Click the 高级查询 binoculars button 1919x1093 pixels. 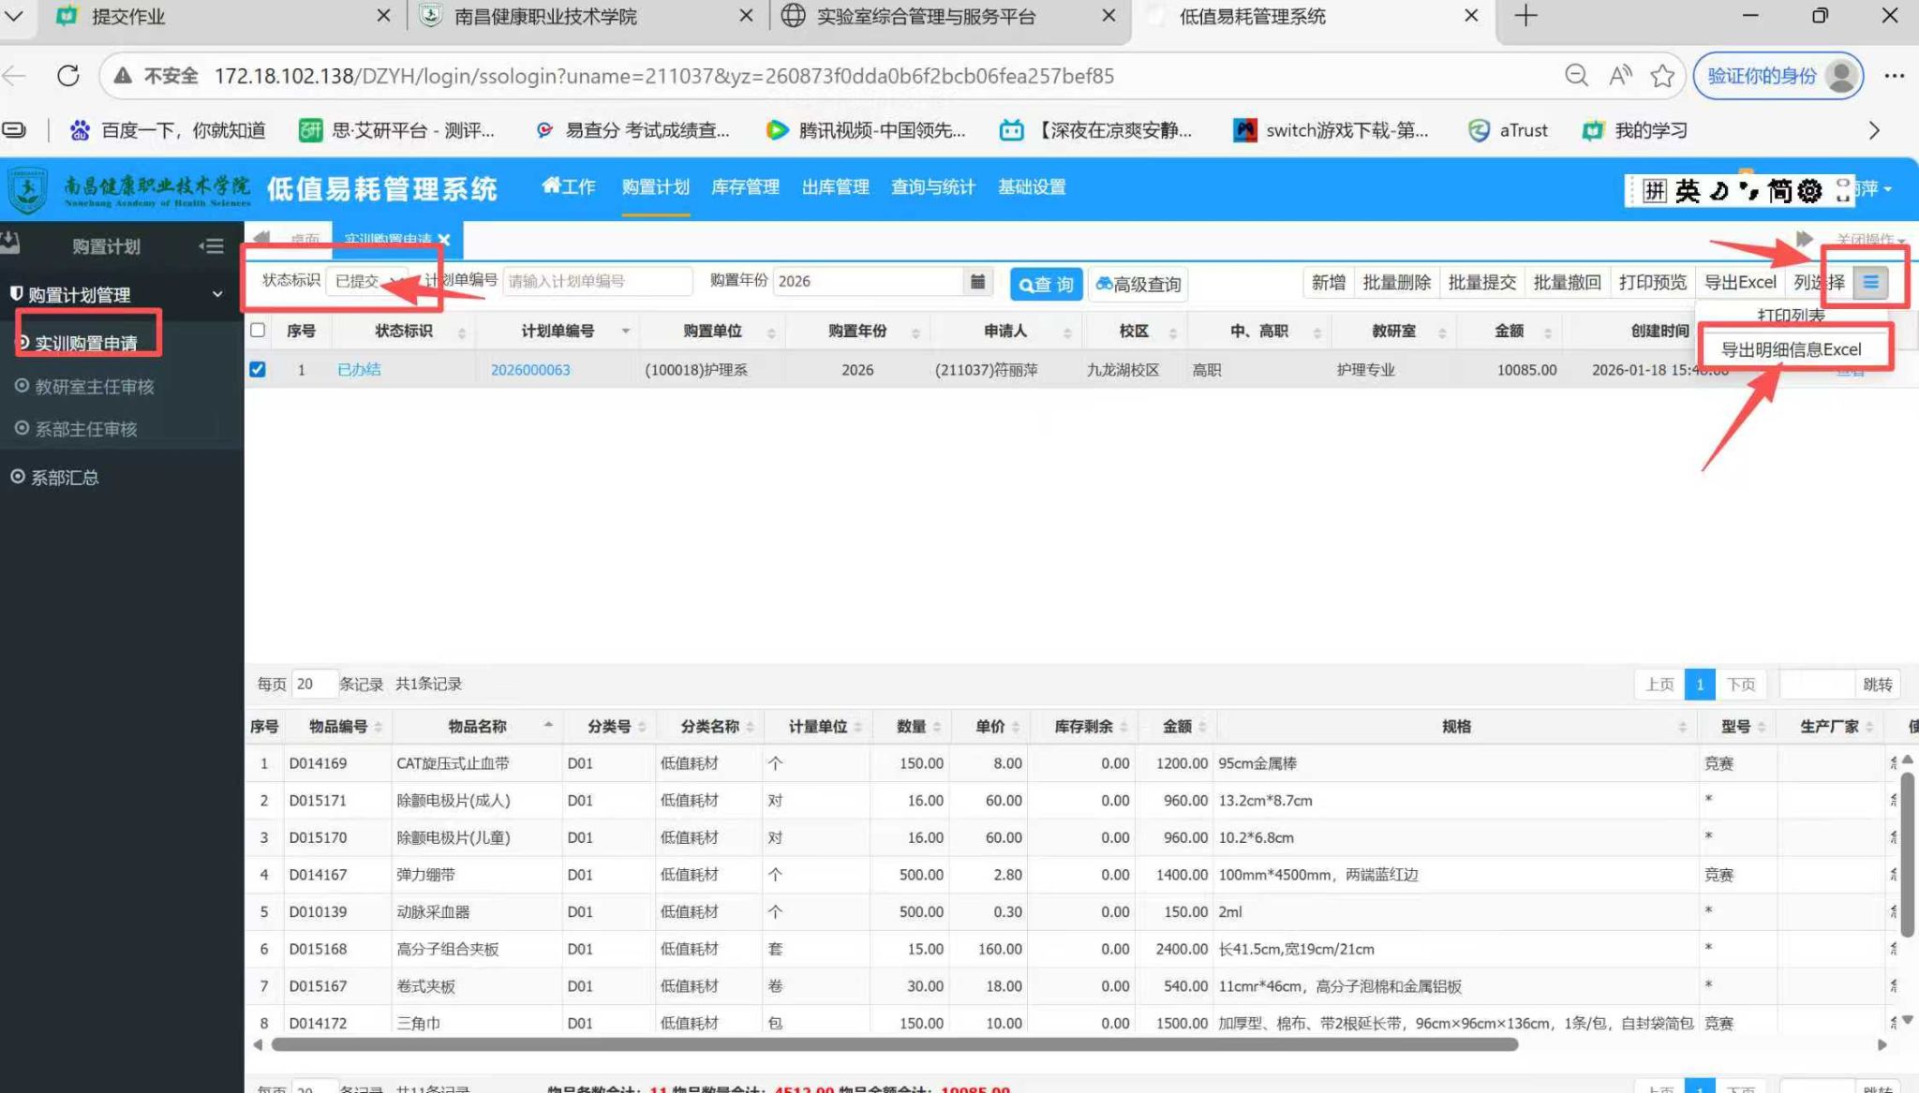point(1138,284)
